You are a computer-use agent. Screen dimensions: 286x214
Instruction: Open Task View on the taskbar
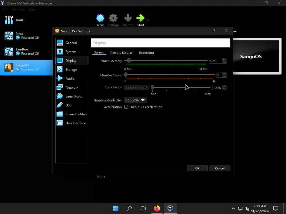143,208
